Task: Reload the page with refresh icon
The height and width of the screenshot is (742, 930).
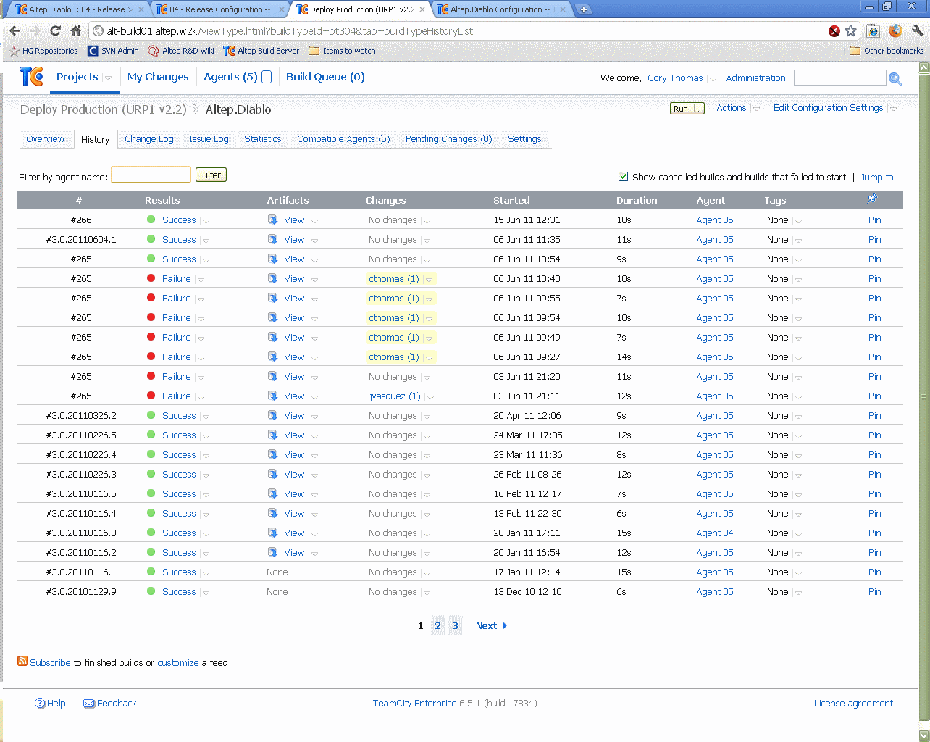Action: (x=56, y=30)
